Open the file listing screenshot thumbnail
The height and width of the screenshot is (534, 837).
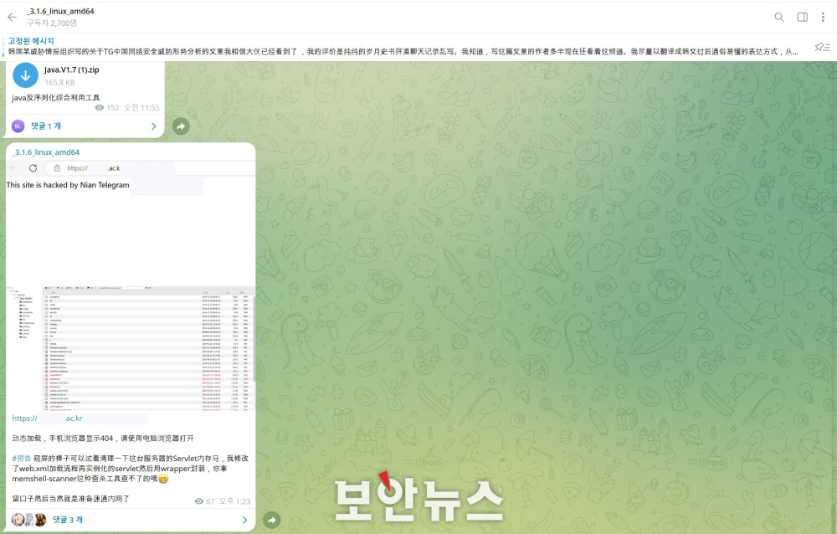pyautogui.click(x=131, y=347)
